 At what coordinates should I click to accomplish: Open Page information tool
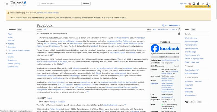[192, 48]
